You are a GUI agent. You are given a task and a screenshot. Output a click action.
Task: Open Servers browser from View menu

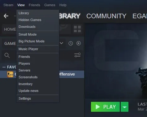coord(38,70)
